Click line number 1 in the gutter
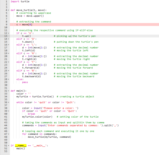Screen dimensions: 159x155 coord(6,1)
